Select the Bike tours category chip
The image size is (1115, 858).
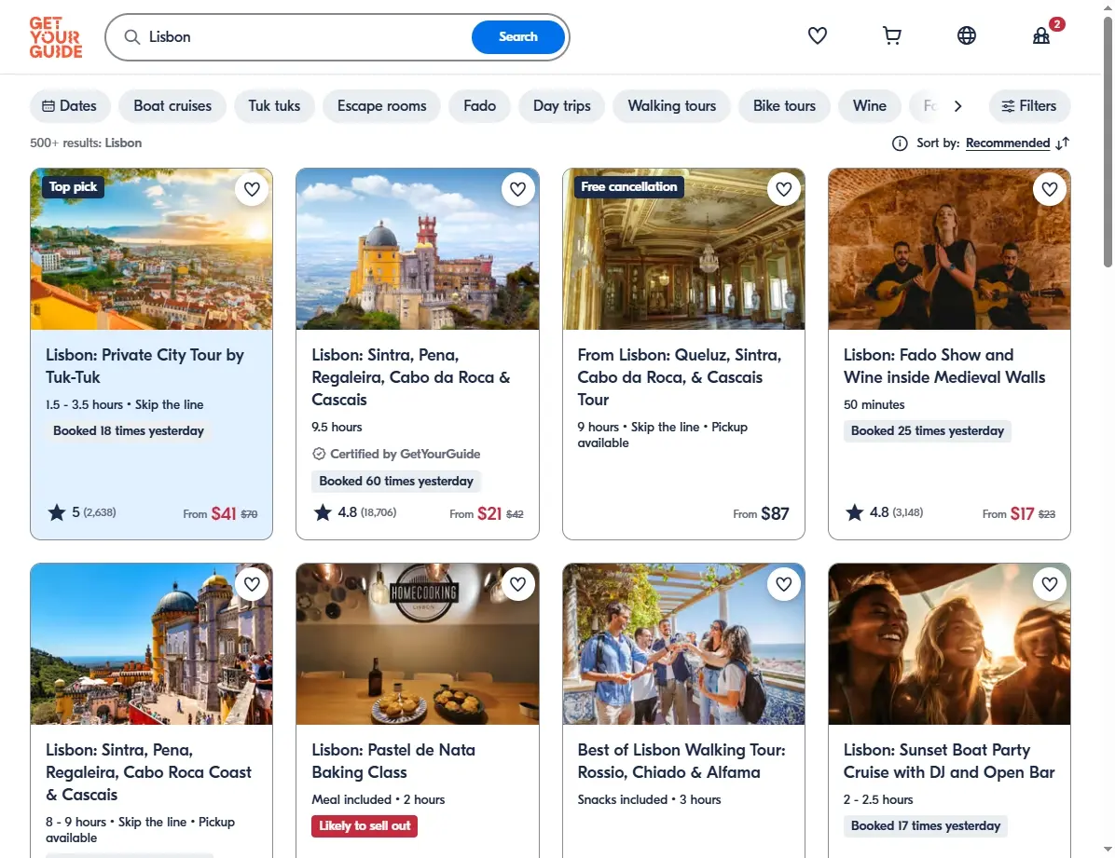[784, 106]
